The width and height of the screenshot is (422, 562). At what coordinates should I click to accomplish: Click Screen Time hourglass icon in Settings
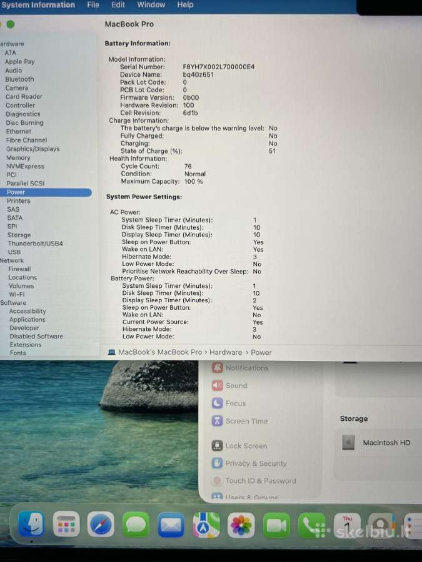coord(218,421)
